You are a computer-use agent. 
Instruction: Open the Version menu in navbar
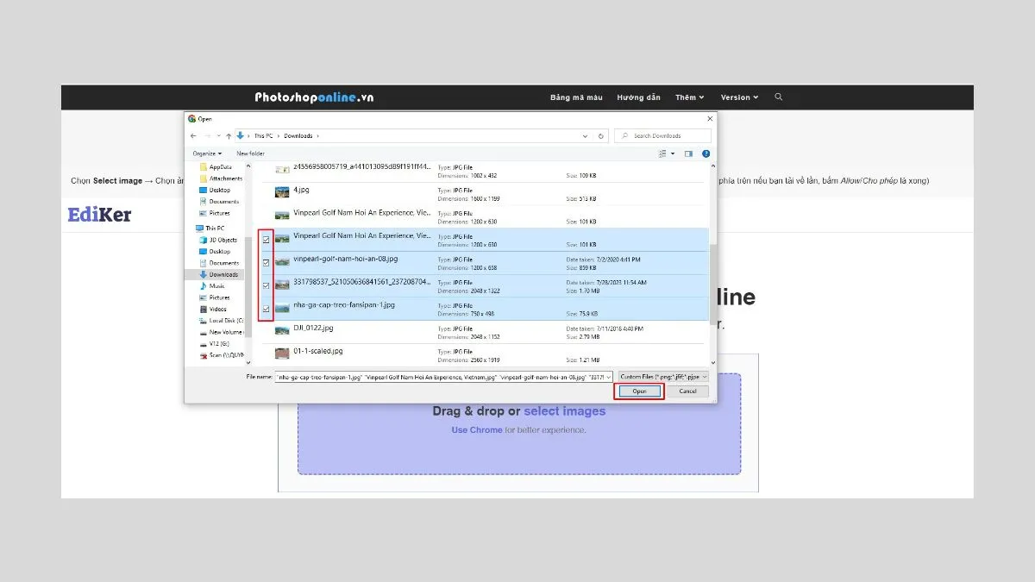(739, 97)
